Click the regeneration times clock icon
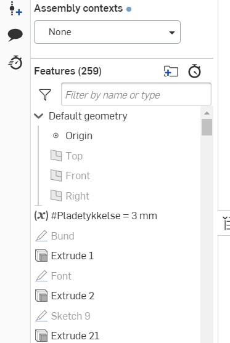The image size is (230, 343). pos(194,71)
